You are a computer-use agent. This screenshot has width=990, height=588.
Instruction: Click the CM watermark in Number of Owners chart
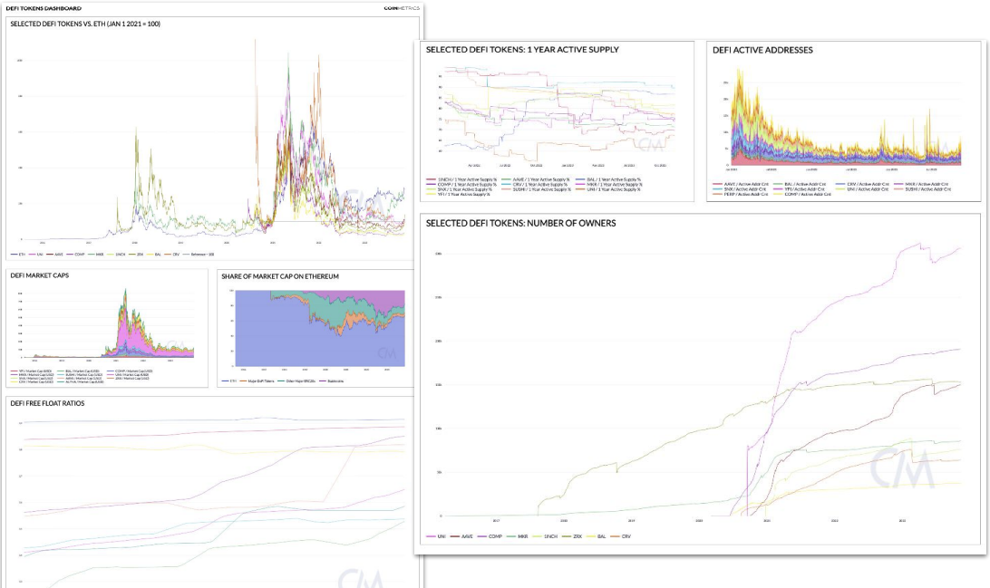tap(902, 468)
